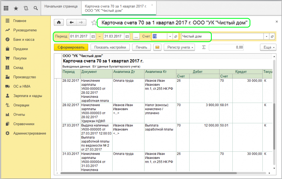Navigate back with left arrow
Viewport: 282px width, 179px height.
[x=71, y=23]
